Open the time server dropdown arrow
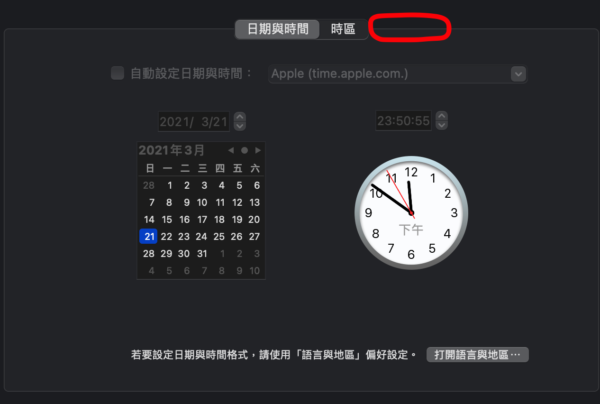This screenshot has height=404, width=600. pyautogui.click(x=518, y=74)
